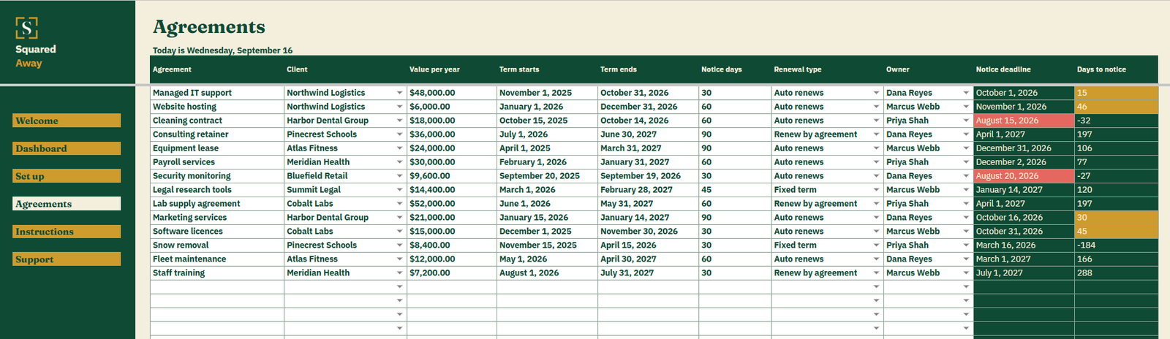Open the Instructions page
The width and height of the screenshot is (1170, 339).
click(x=67, y=232)
